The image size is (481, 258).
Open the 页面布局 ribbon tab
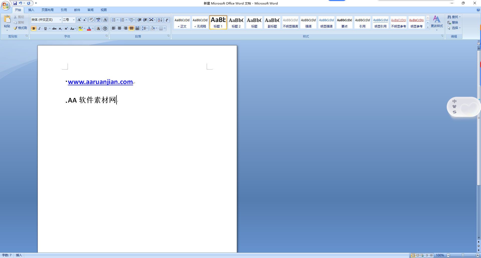click(48, 10)
